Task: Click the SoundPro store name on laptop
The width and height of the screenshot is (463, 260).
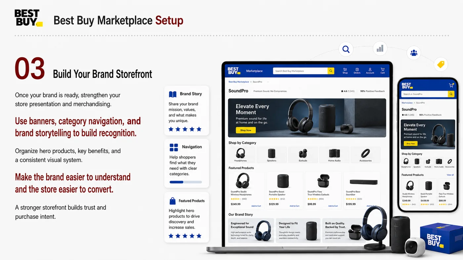Action: coord(238,91)
